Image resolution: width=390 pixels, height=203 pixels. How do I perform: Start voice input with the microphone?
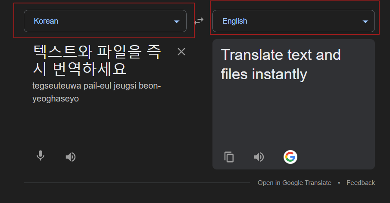[x=41, y=156]
